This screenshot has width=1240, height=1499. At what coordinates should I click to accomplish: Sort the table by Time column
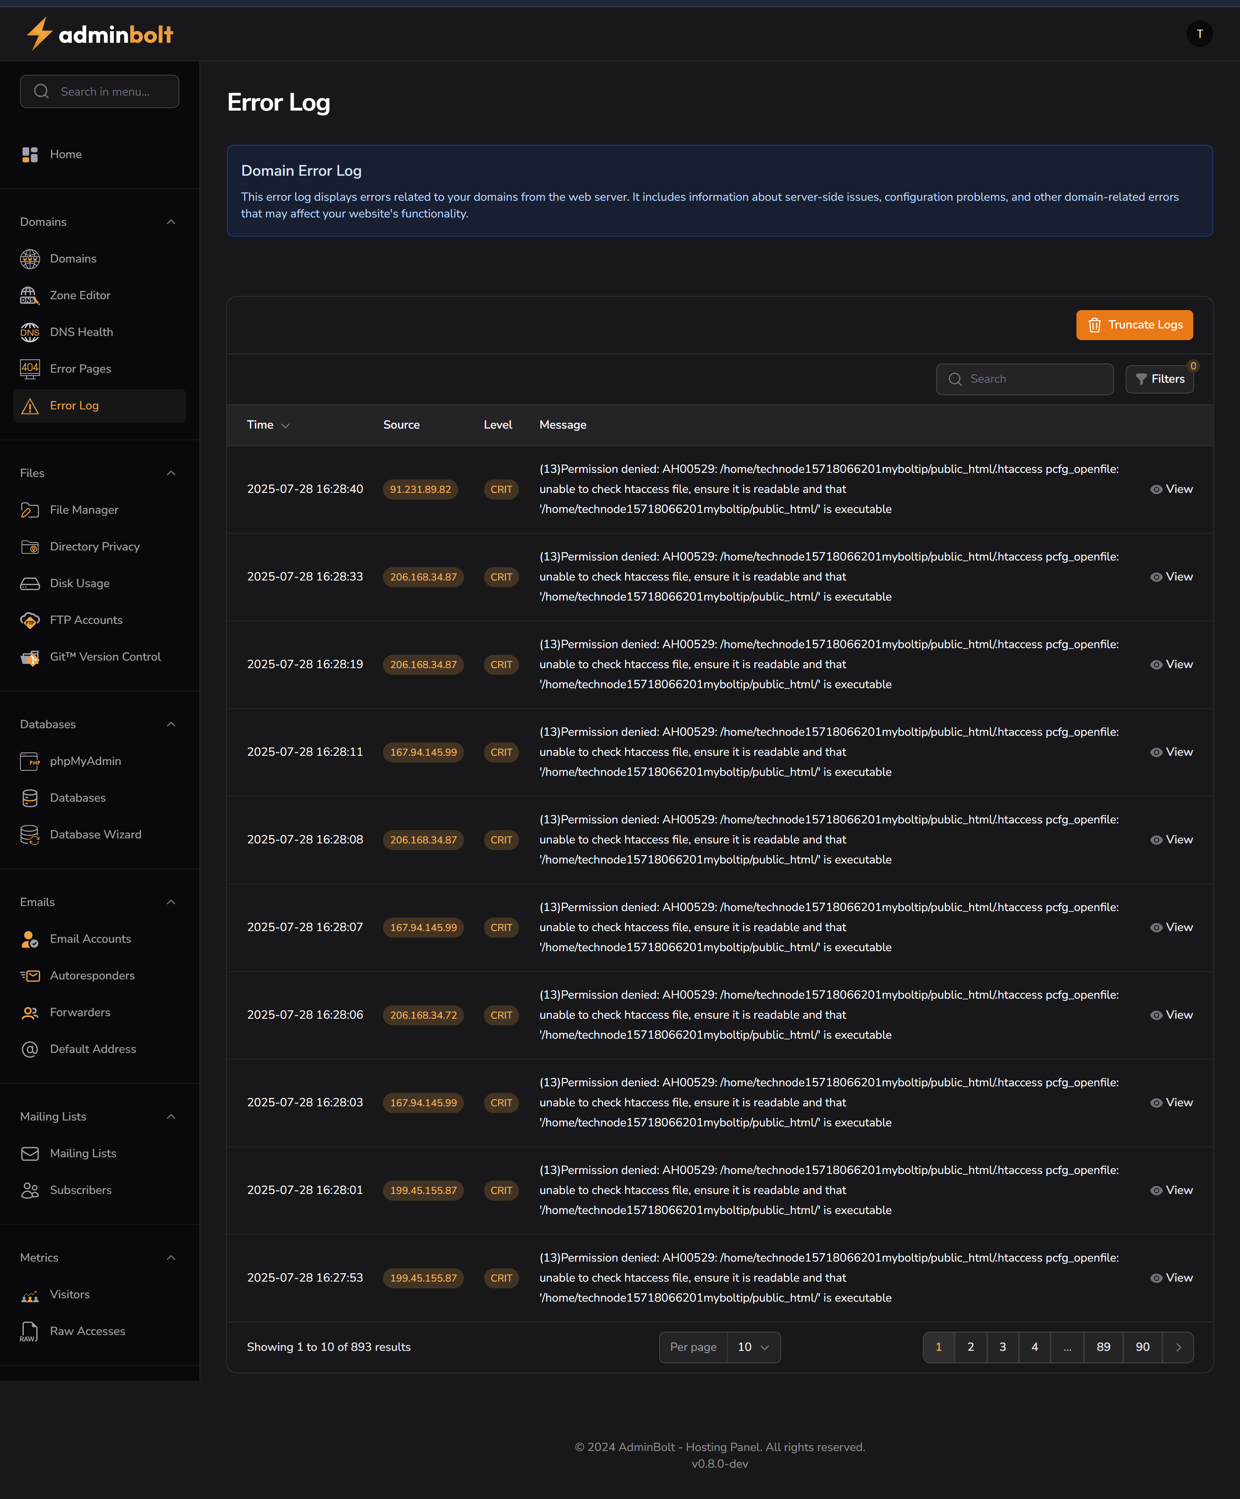pyautogui.click(x=267, y=425)
